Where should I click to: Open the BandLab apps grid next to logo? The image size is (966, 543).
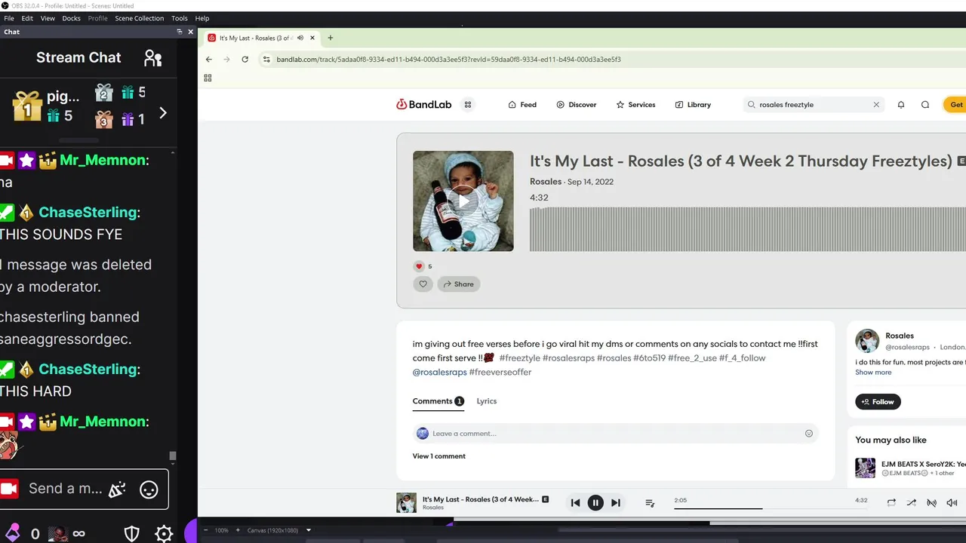coord(468,105)
